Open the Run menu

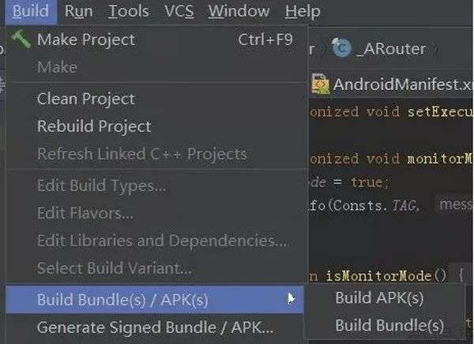[x=78, y=11]
